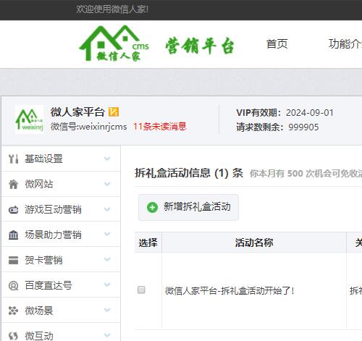
Task: Click the circular icon beside 百度直达号
Action: tap(13, 285)
